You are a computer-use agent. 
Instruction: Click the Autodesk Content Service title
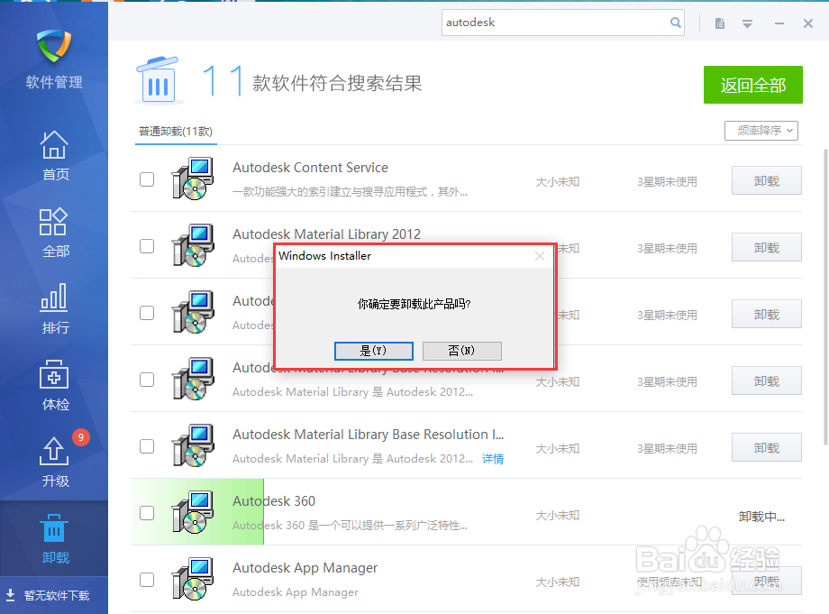(x=310, y=168)
